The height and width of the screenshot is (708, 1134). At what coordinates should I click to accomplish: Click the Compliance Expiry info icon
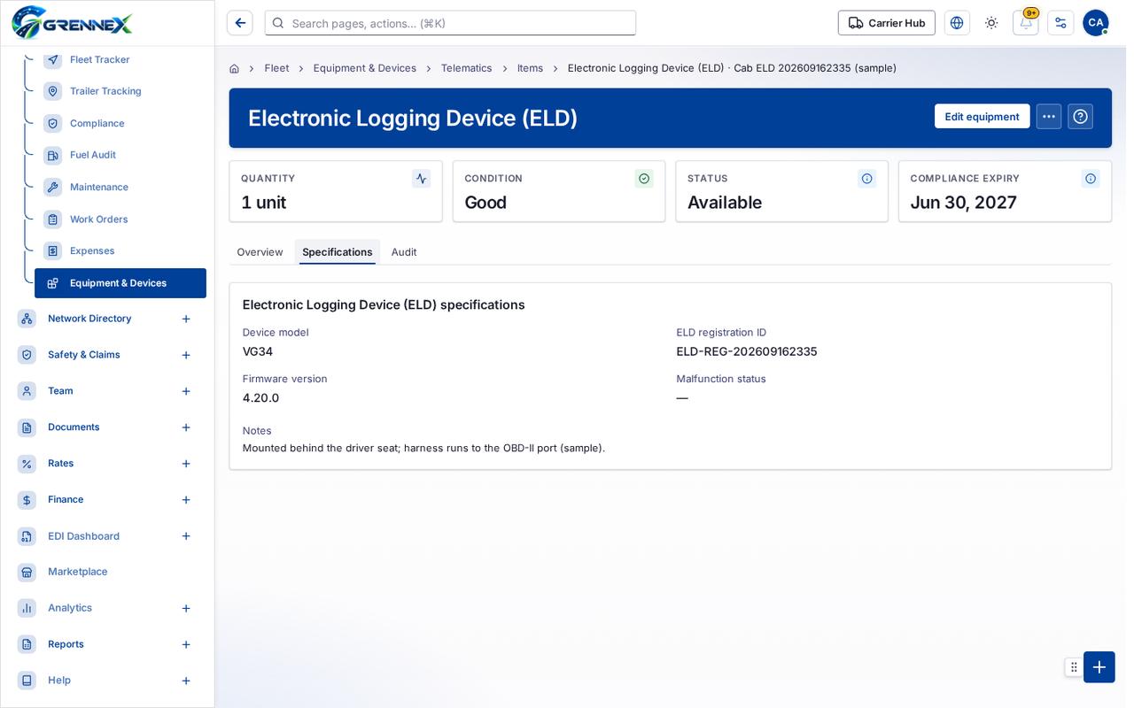pyautogui.click(x=1091, y=179)
